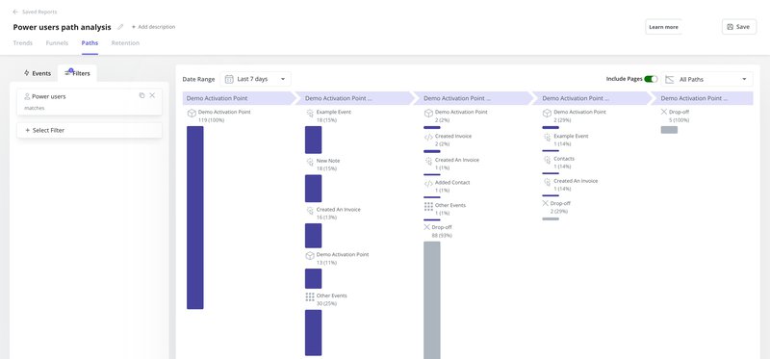770x359 pixels.
Task: Open the Last 7 days date dropdown
Action: tap(255, 79)
